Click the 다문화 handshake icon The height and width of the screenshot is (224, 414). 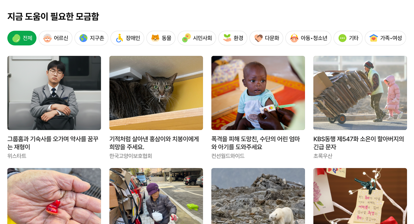[258, 38]
